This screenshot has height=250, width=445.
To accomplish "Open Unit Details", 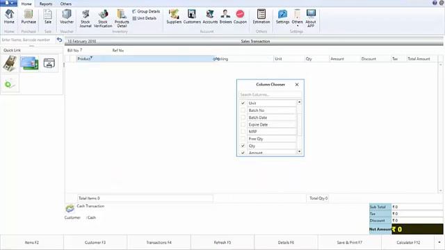I will [x=145, y=18].
